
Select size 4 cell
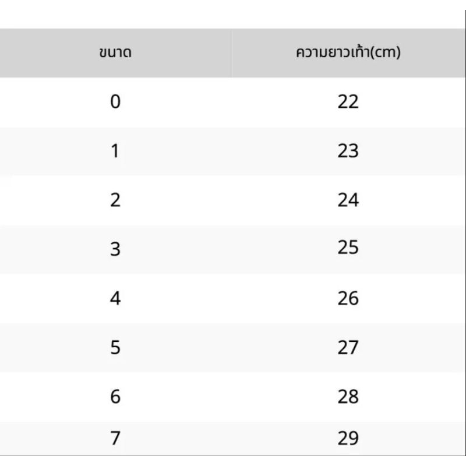click(115, 298)
